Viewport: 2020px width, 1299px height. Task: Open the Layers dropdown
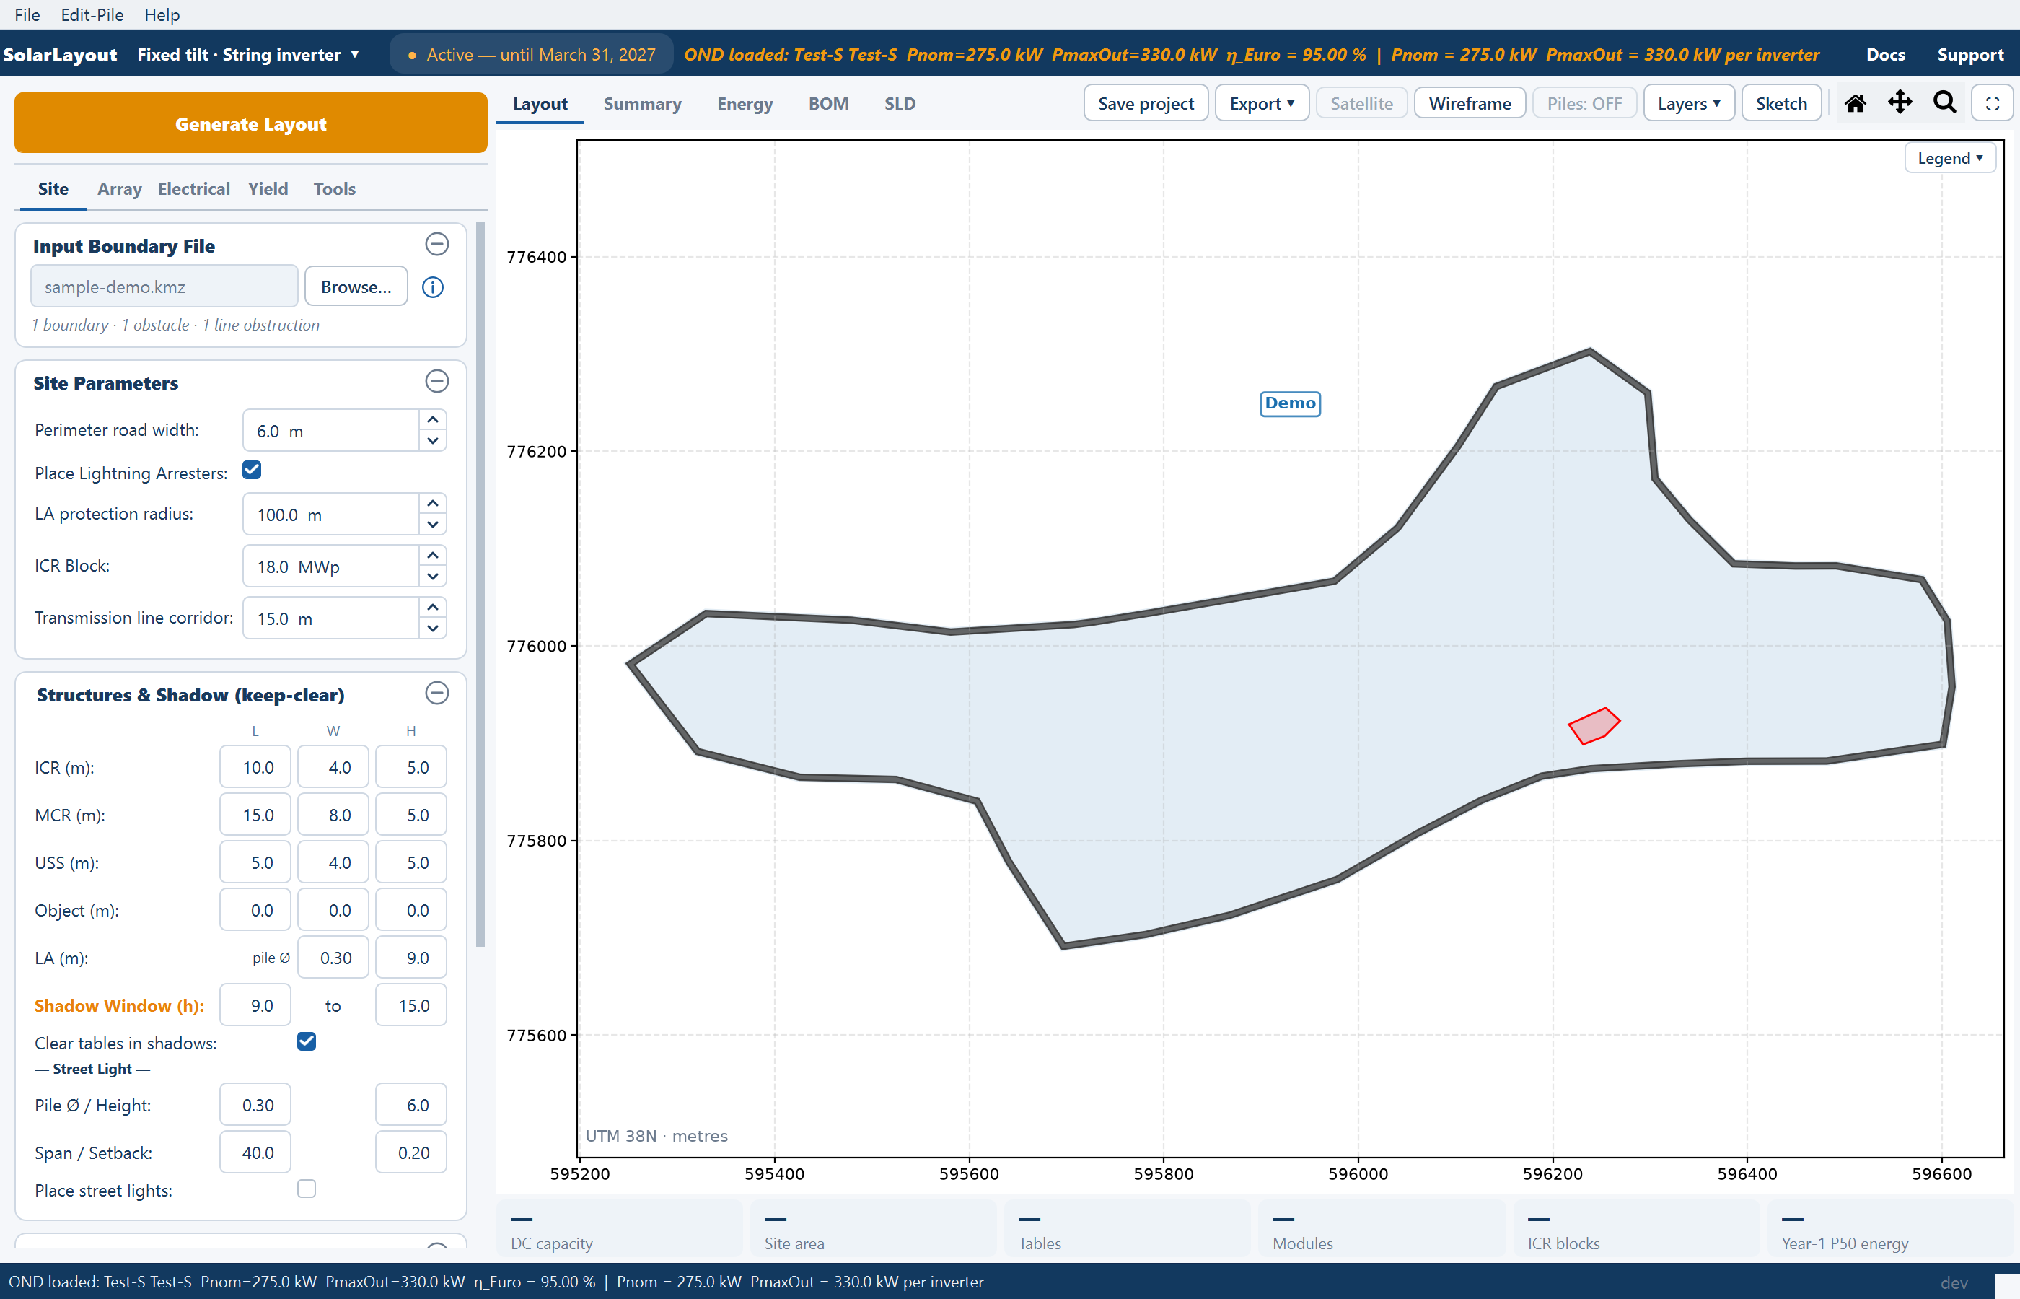click(x=1689, y=103)
